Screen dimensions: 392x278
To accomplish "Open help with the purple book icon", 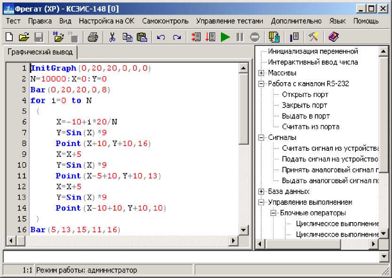I will pyautogui.click(x=333, y=37).
